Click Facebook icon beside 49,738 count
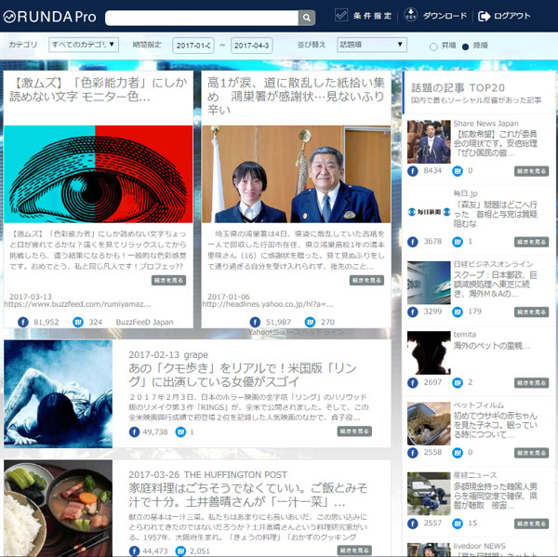Screen dimensions: 558x557 (x=134, y=432)
